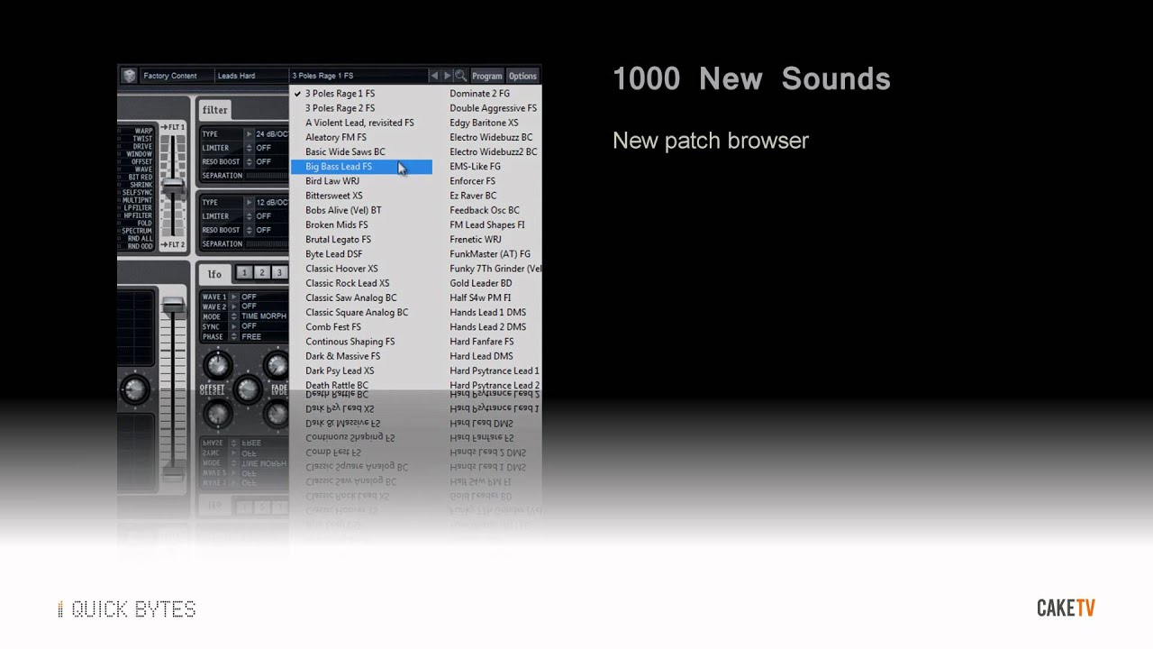
Task: Adjust first filter SEPARATION bar
Action: tap(267, 176)
